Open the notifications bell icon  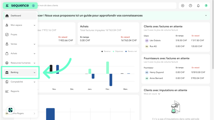198,6
